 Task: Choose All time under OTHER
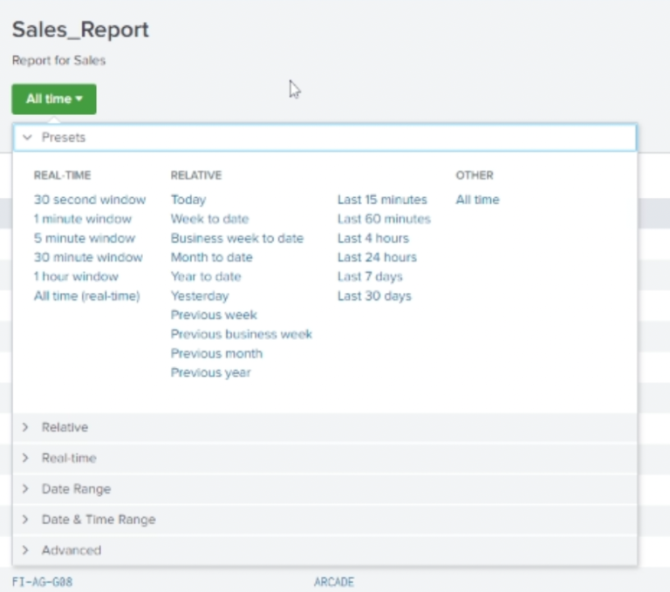(x=478, y=200)
